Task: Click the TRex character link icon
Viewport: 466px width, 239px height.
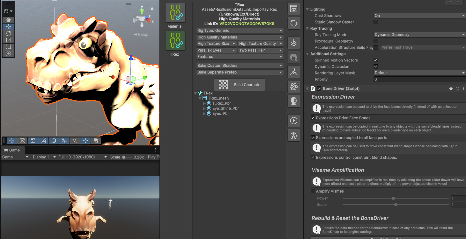Action: pyautogui.click(x=175, y=40)
